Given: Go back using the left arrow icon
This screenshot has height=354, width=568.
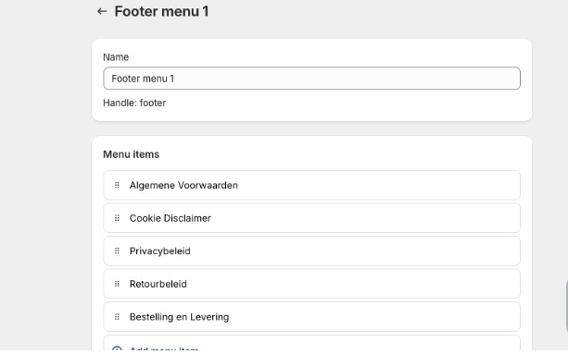Looking at the screenshot, I should click(x=102, y=12).
